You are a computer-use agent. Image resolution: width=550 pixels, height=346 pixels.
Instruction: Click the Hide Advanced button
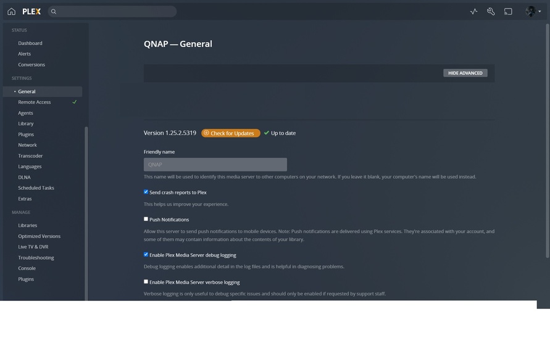point(465,73)
